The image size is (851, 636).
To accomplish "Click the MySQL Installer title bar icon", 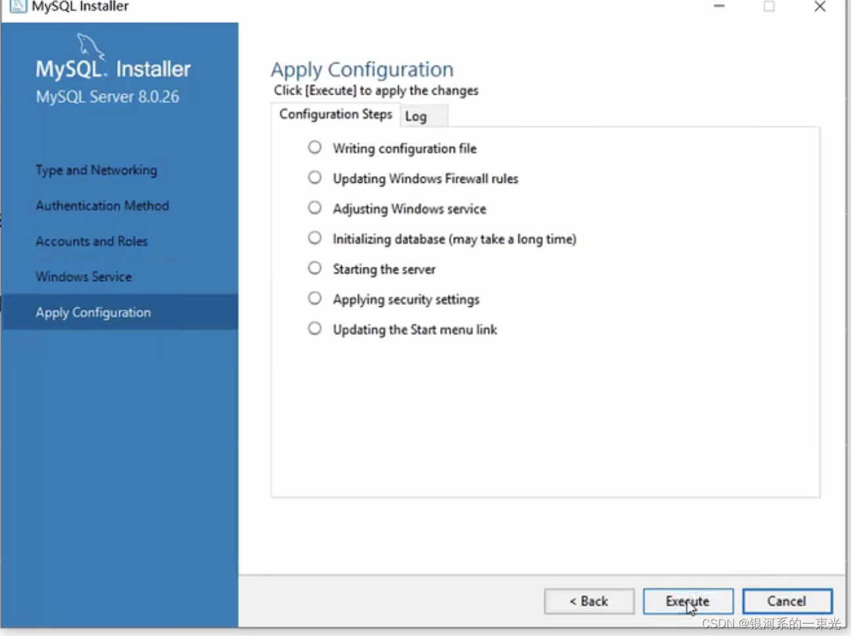I will click(x=18, y=7).
